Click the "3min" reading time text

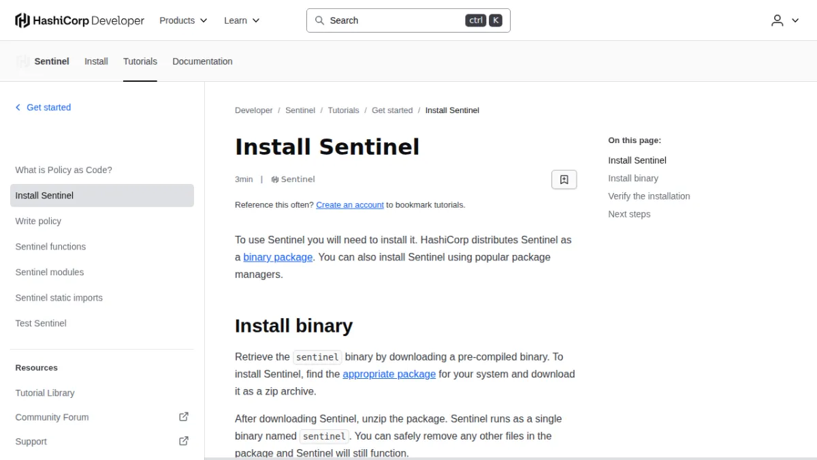(244, 179)
